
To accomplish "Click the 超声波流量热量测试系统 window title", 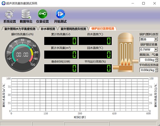I will point(22,3).
